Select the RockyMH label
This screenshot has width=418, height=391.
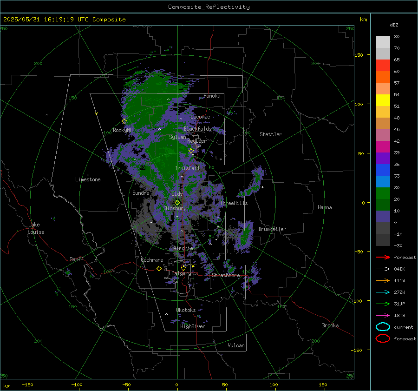coord(123,130)
